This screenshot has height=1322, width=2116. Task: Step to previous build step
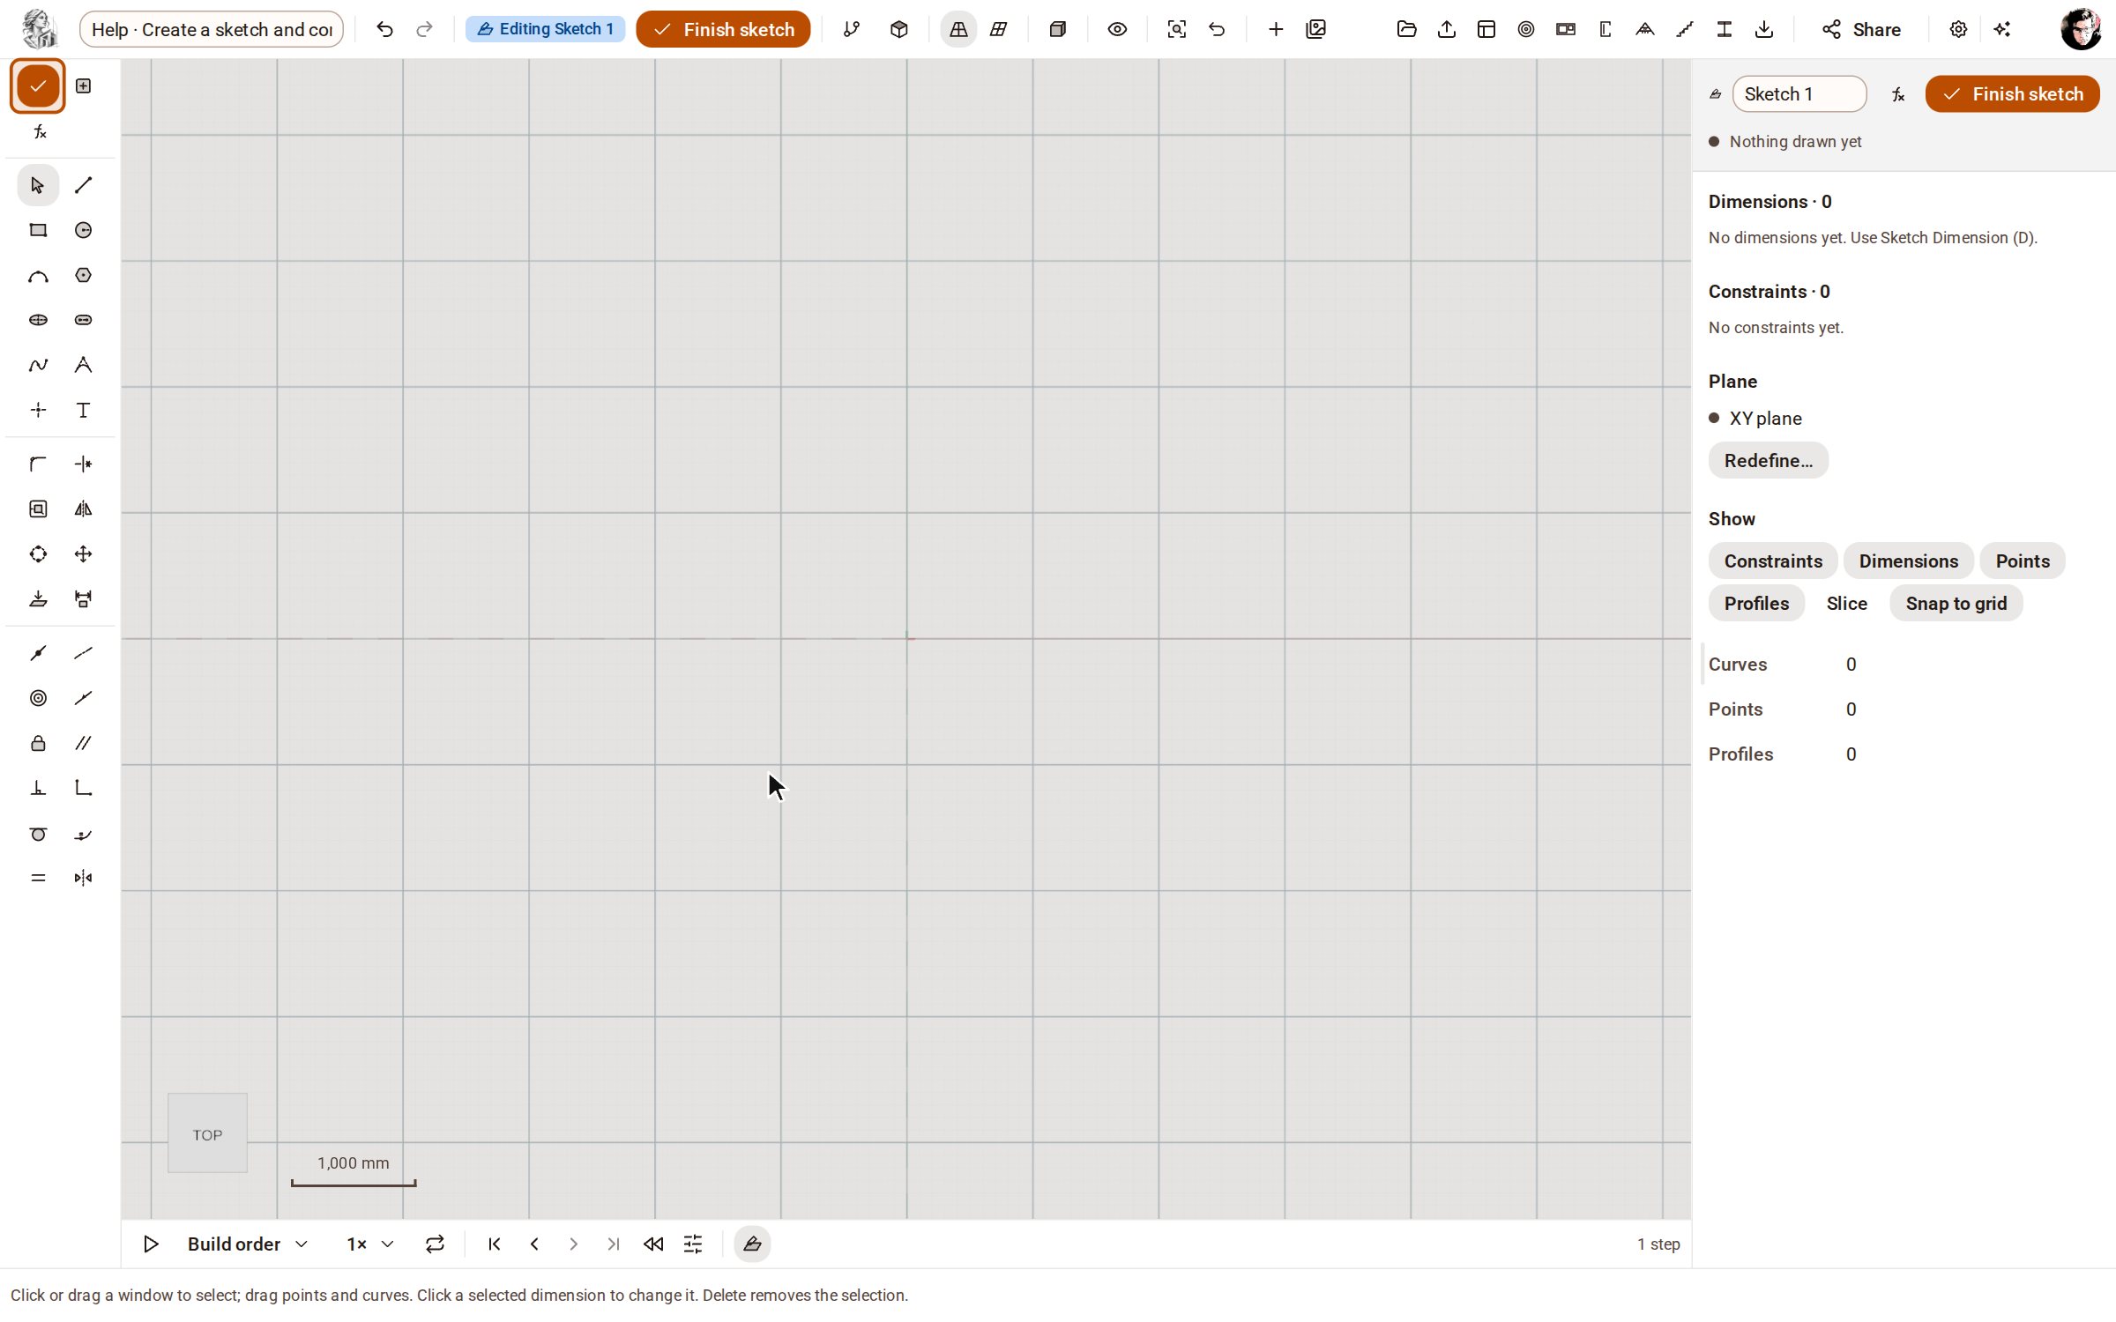[534, 1244]
